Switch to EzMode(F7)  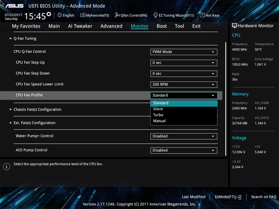click(226, 197)
